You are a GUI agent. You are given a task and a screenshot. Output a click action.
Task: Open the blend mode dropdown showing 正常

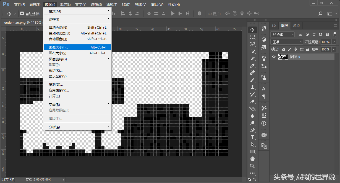(x=287, y=42)
